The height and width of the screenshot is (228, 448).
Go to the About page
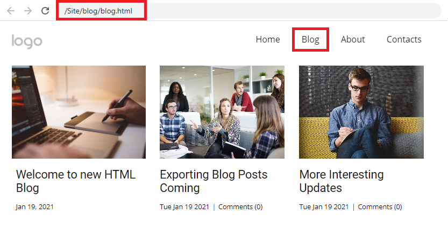[353, 39]
